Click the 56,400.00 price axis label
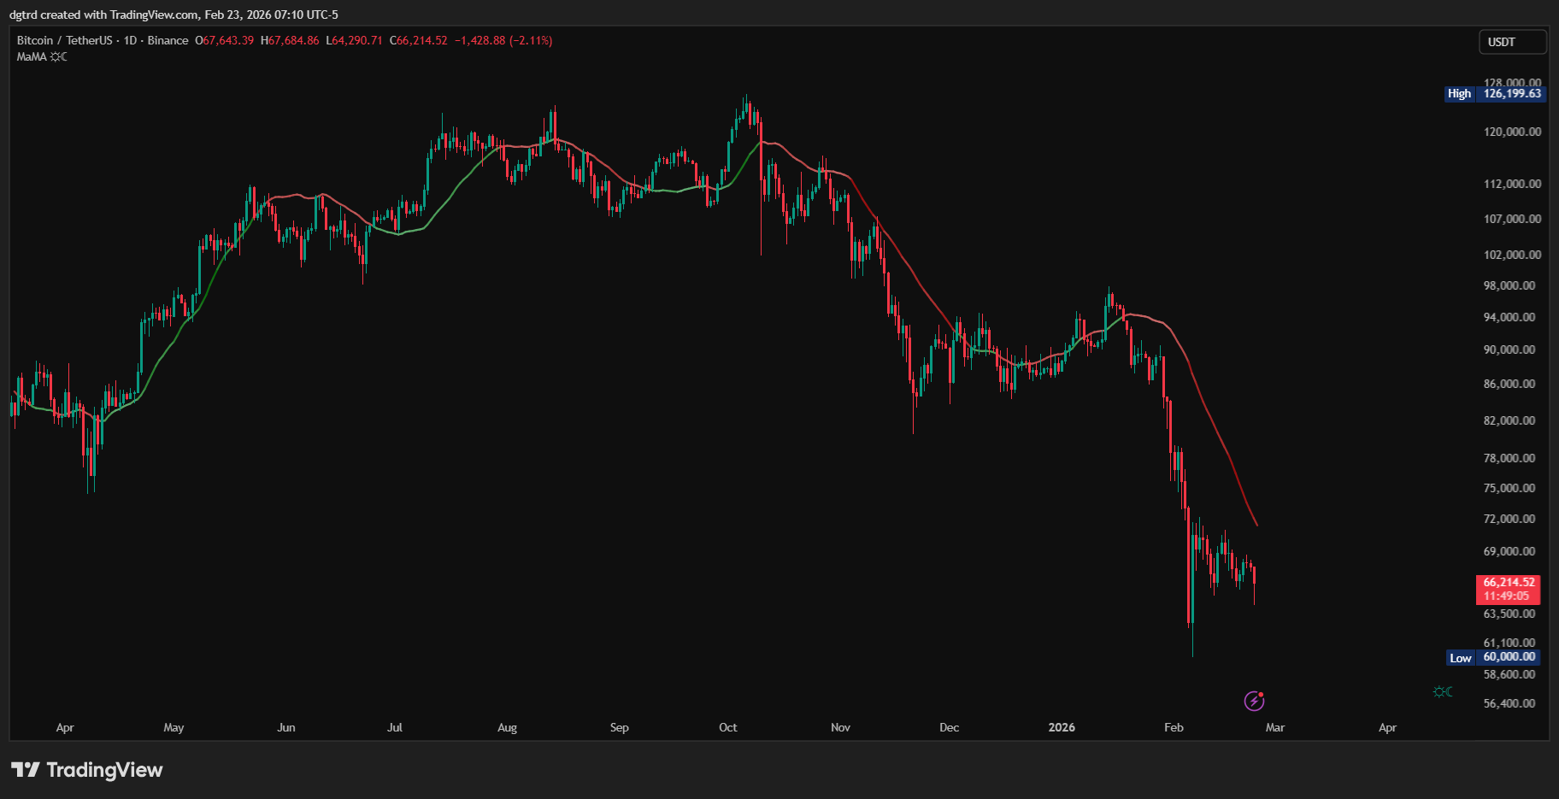Screen dimensions: 1559x799 [1509, 703]
